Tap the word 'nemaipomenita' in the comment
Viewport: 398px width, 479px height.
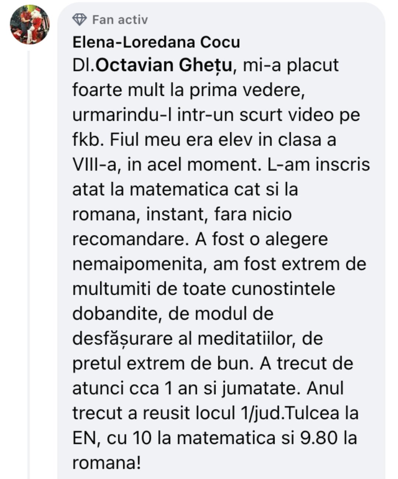[139, 265]
